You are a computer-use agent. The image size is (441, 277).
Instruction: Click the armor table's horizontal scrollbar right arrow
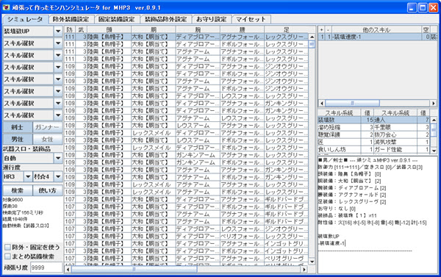304,269
